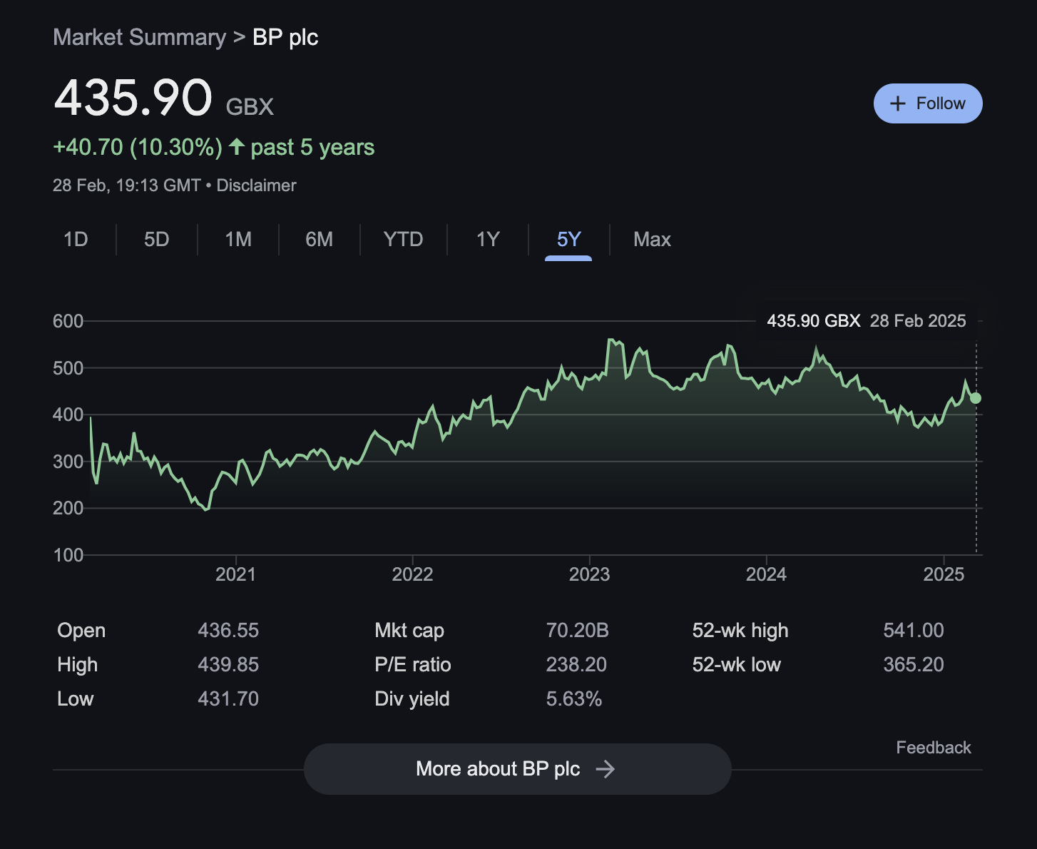
Task: Click the Low value 431.70
Action: pyautogui.click(x=228, y=699)
